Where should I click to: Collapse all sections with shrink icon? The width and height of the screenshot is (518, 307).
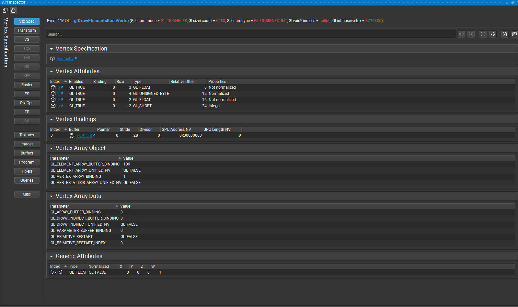click(492, 34)
